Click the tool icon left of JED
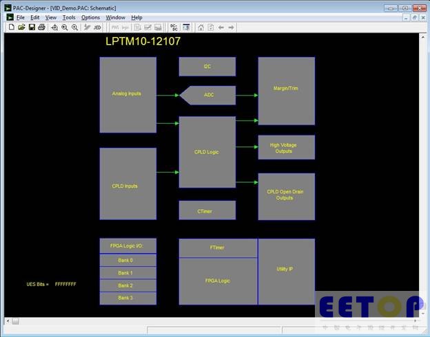Viewport: 430px width, 337px height. (x=88, y=28)
